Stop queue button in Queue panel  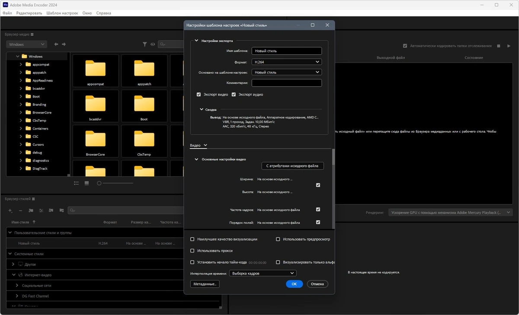click(x=499, y=46)
